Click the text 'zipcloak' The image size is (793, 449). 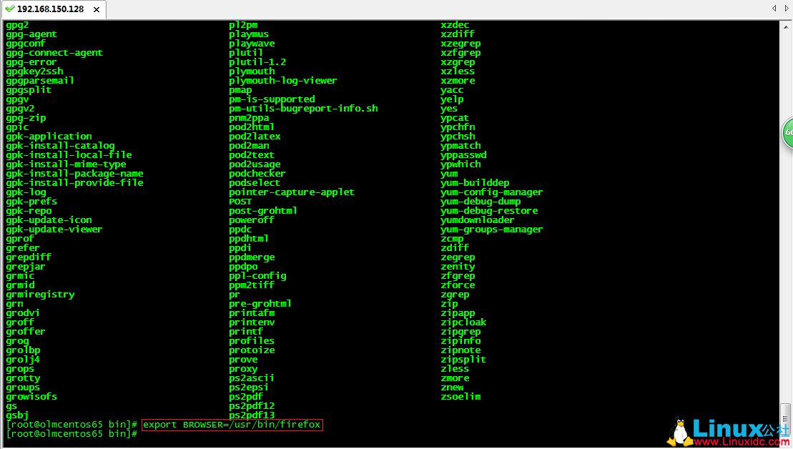tap(463, 322)
